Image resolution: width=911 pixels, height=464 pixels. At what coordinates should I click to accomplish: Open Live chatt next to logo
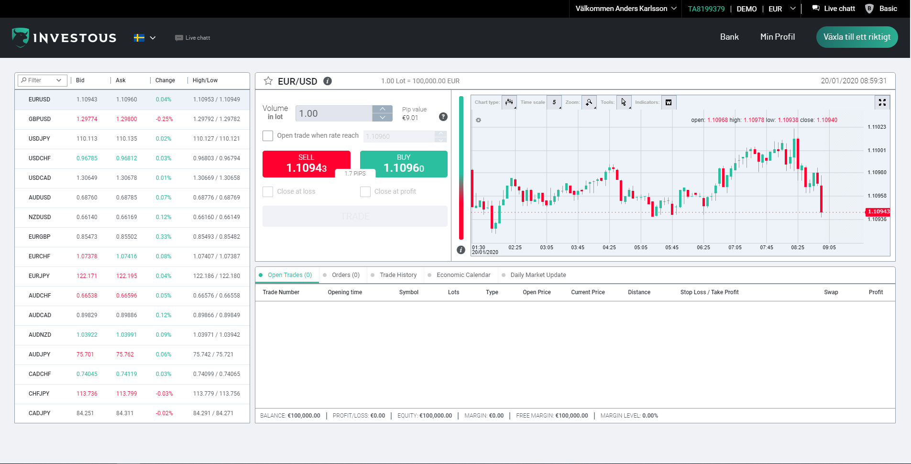pyautogui.click(x=193, y=38)
